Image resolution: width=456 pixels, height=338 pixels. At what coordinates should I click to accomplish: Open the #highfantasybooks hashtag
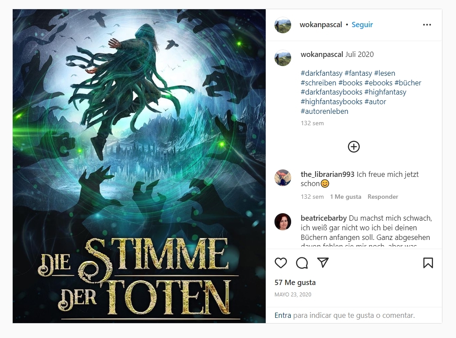pyautogui.click(x=331, y=102)
